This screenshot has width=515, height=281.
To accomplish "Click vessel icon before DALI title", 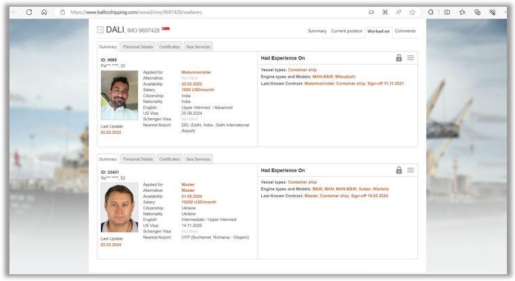I will coord(100,30).
